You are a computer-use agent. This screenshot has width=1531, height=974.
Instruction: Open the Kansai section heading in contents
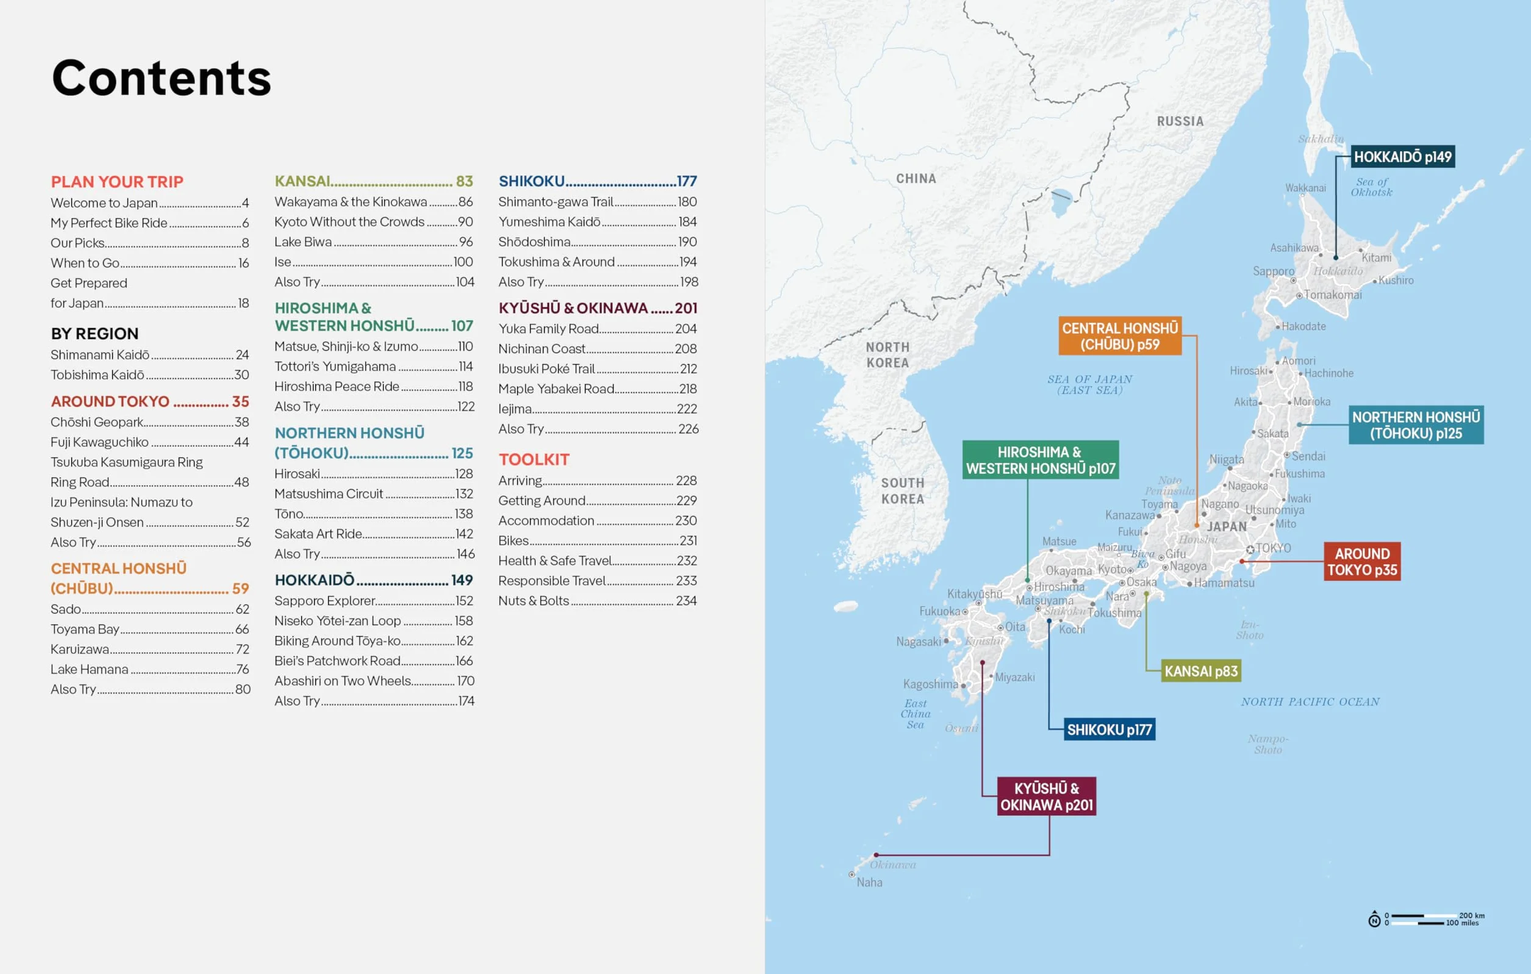374,181
